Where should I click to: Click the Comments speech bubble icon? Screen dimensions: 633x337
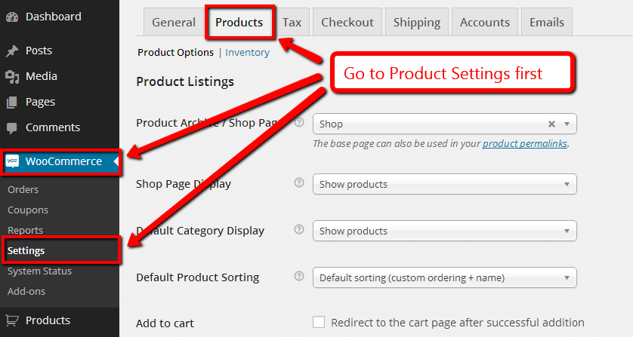pos(12,128)
